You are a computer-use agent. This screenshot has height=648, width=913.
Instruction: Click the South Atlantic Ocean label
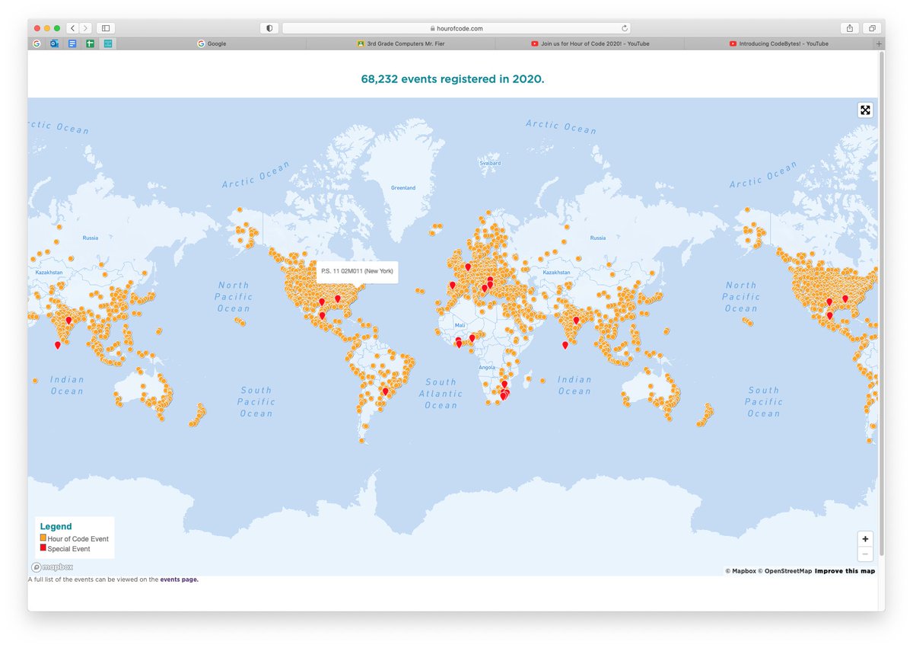[441, 394]
